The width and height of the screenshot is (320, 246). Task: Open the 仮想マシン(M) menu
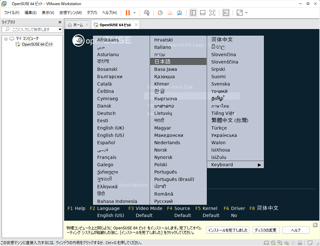tap(70, 13)
